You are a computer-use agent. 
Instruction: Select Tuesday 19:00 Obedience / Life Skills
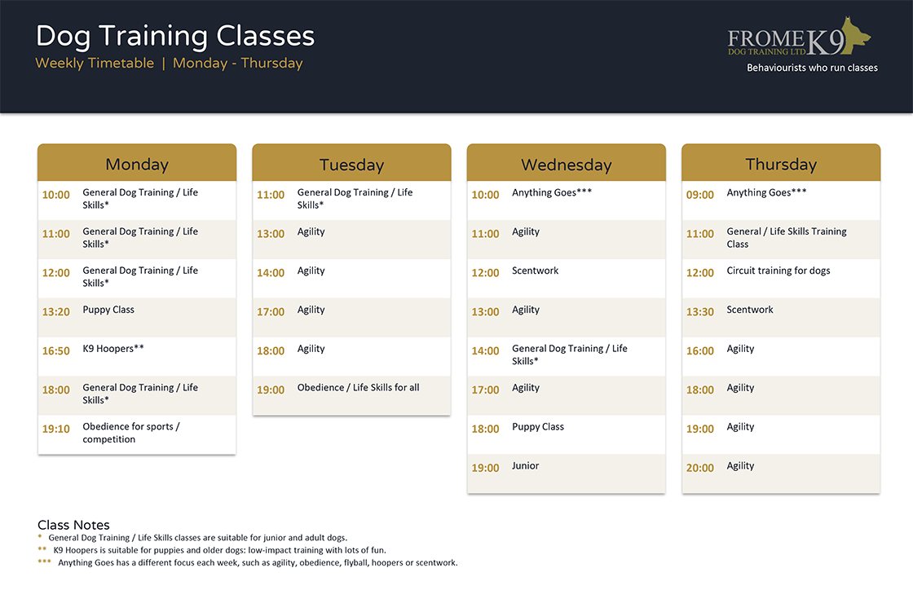pos(351,396)
